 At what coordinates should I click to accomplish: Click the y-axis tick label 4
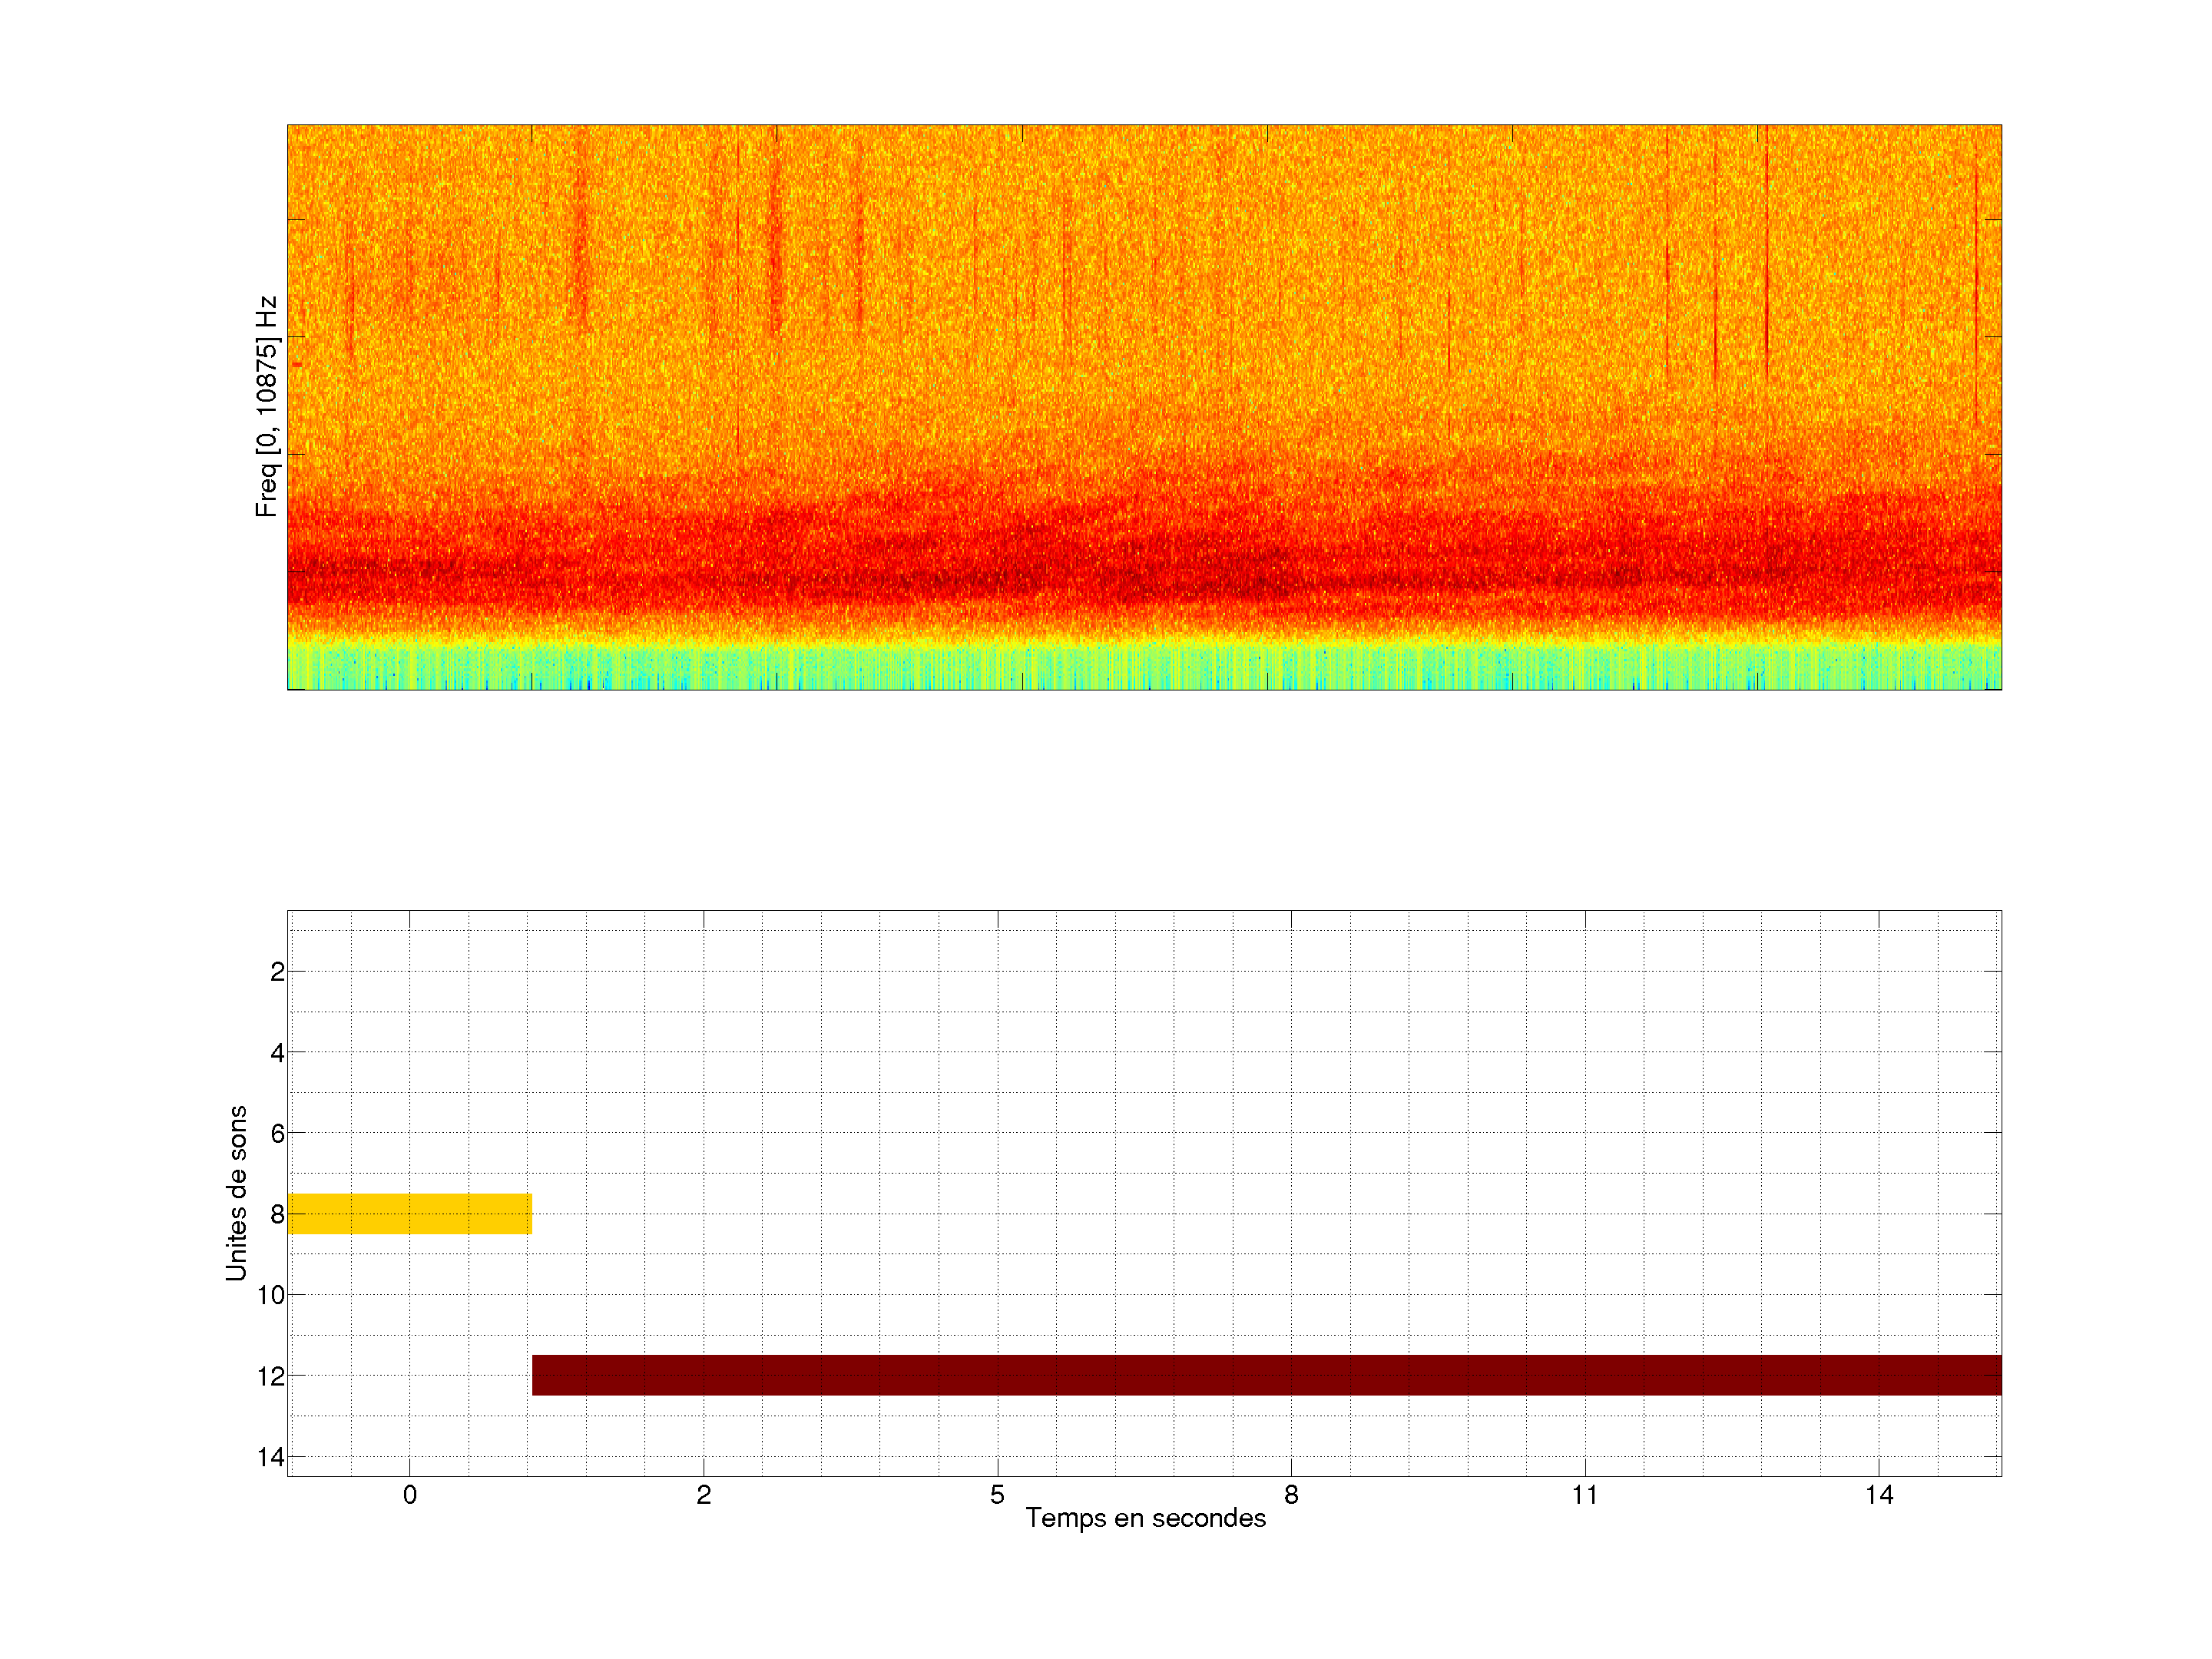point(277,1053)
